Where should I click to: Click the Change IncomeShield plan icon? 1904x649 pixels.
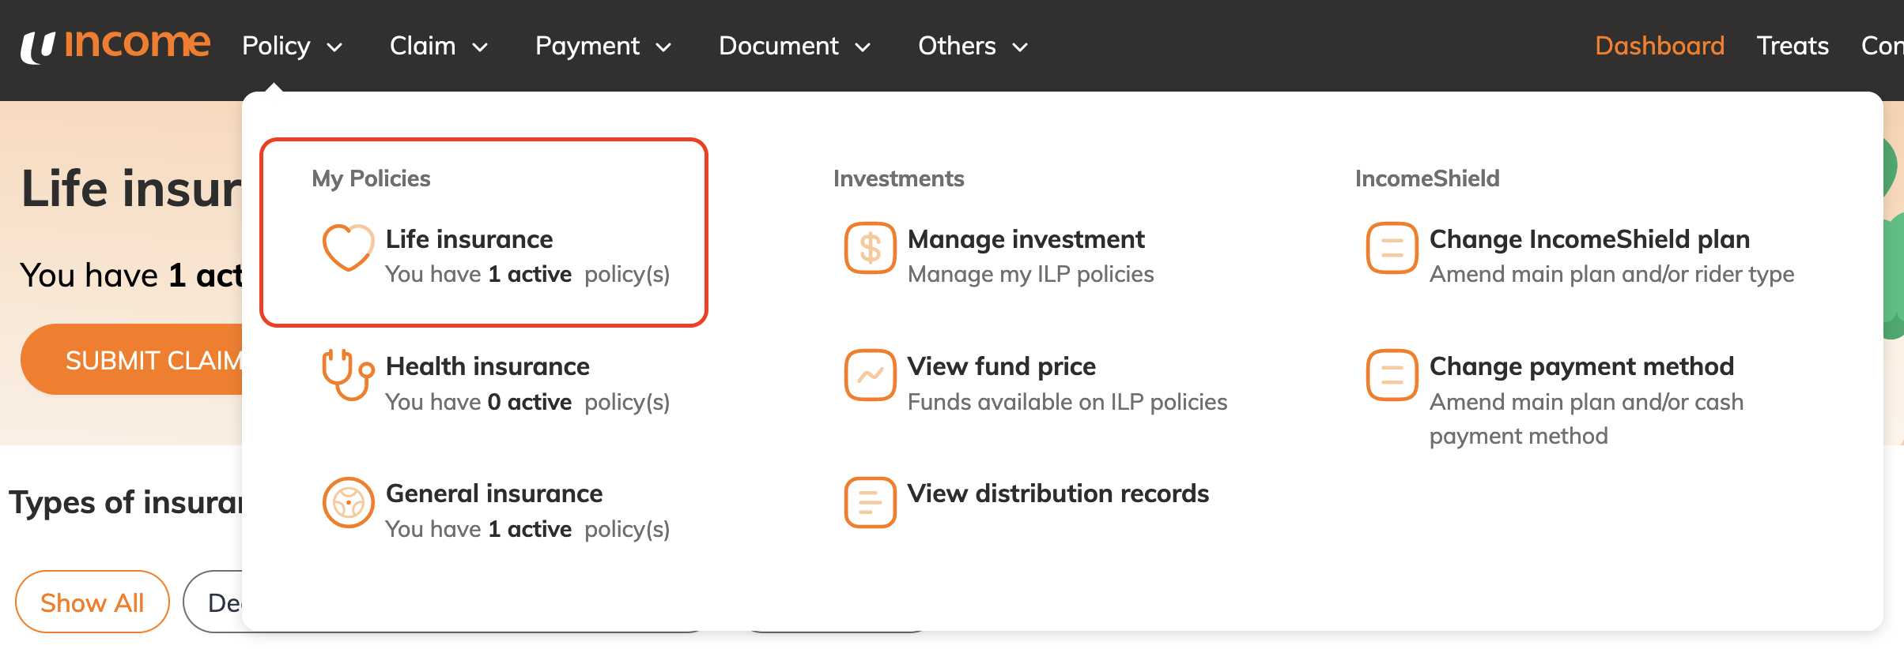click(x=1392, y=248)
